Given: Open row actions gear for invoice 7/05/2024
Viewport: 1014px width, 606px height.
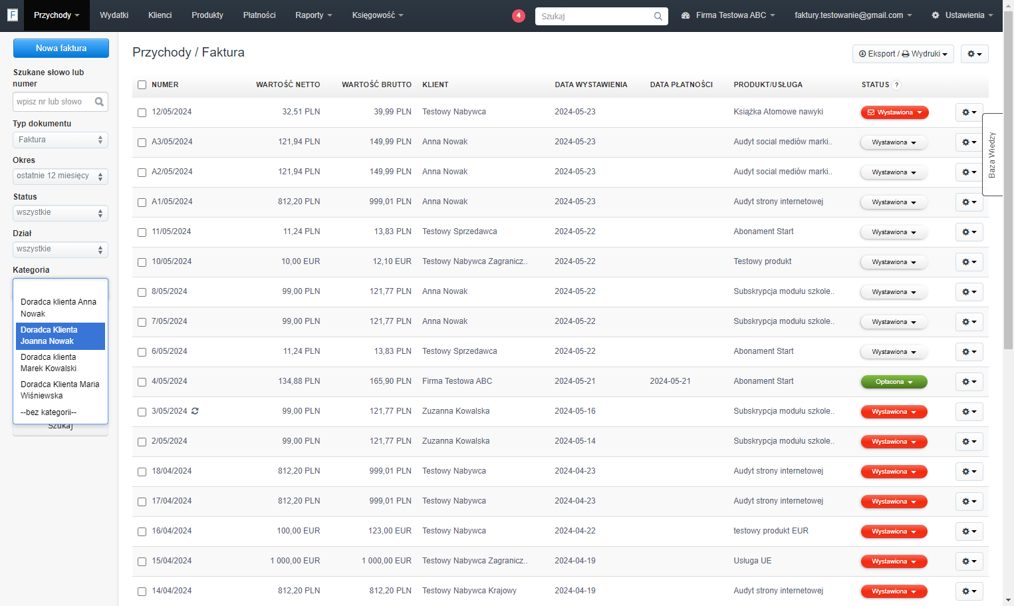Looking at the screenshot, I should coord(969,322).
